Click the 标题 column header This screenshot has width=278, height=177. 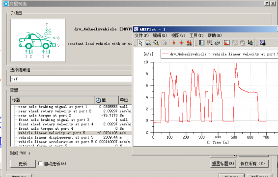point(52,100)
